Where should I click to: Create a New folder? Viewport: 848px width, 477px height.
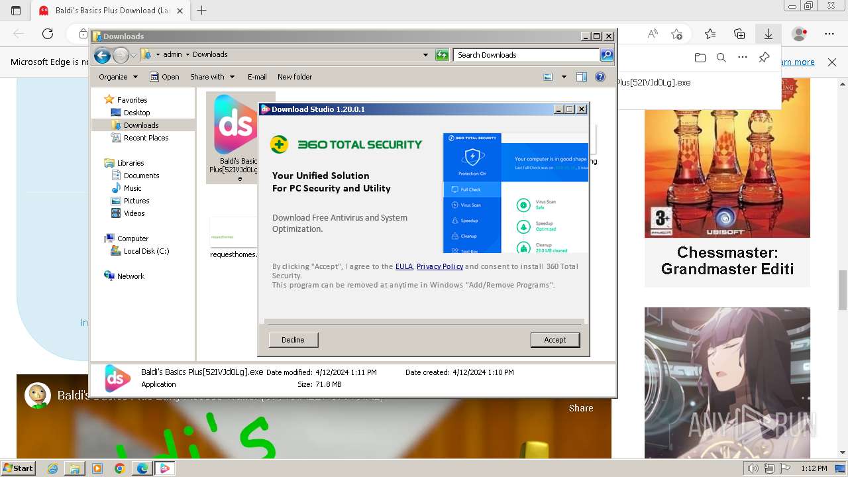[295, 77]
